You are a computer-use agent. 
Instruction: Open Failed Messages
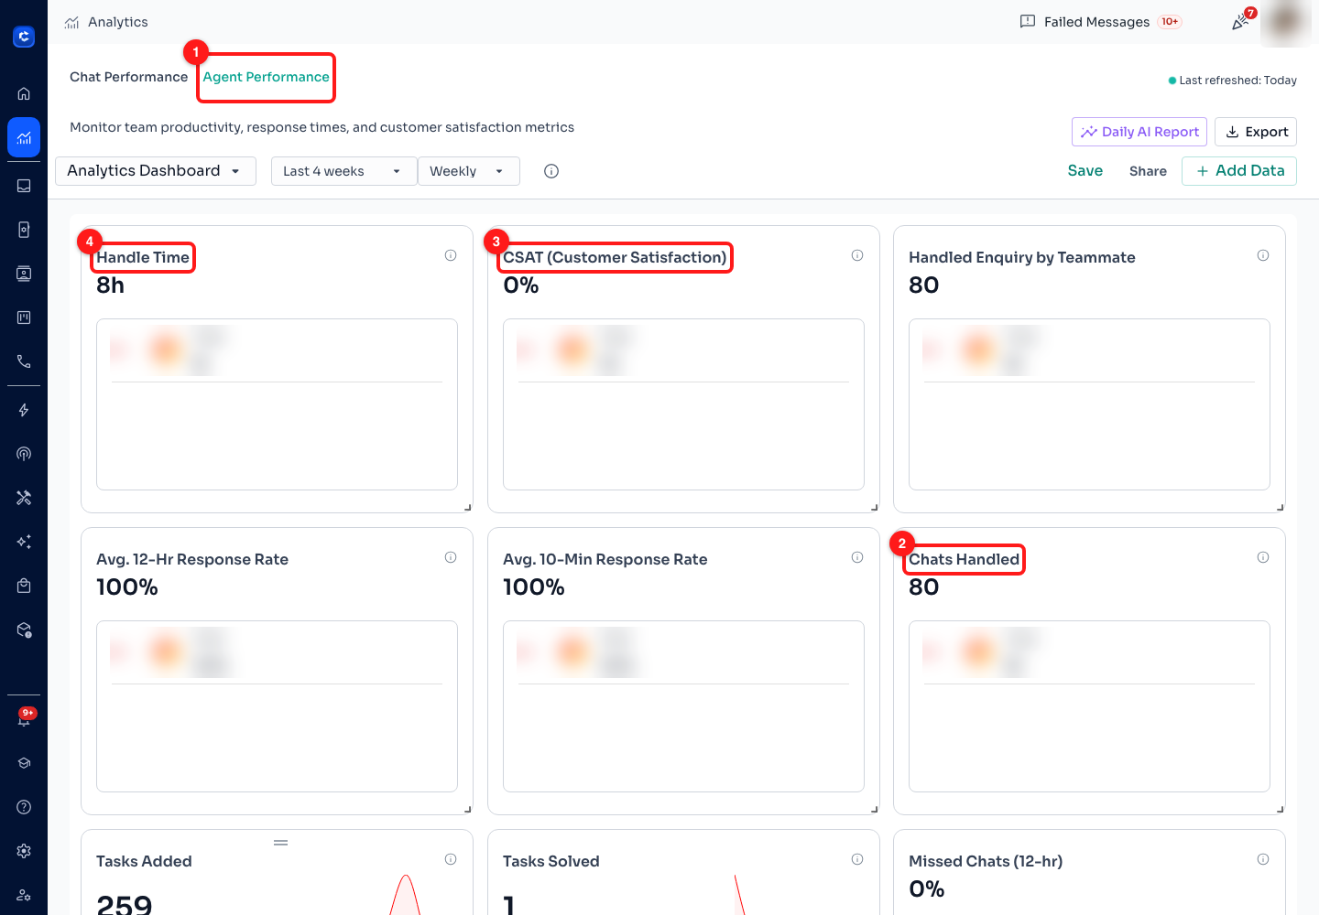click(x=1100, y=22)
